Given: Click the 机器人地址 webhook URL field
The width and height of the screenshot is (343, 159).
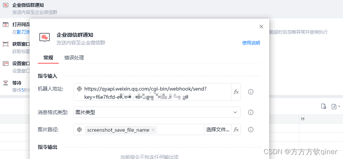Looking at the screenshot, I should point(152,92).
